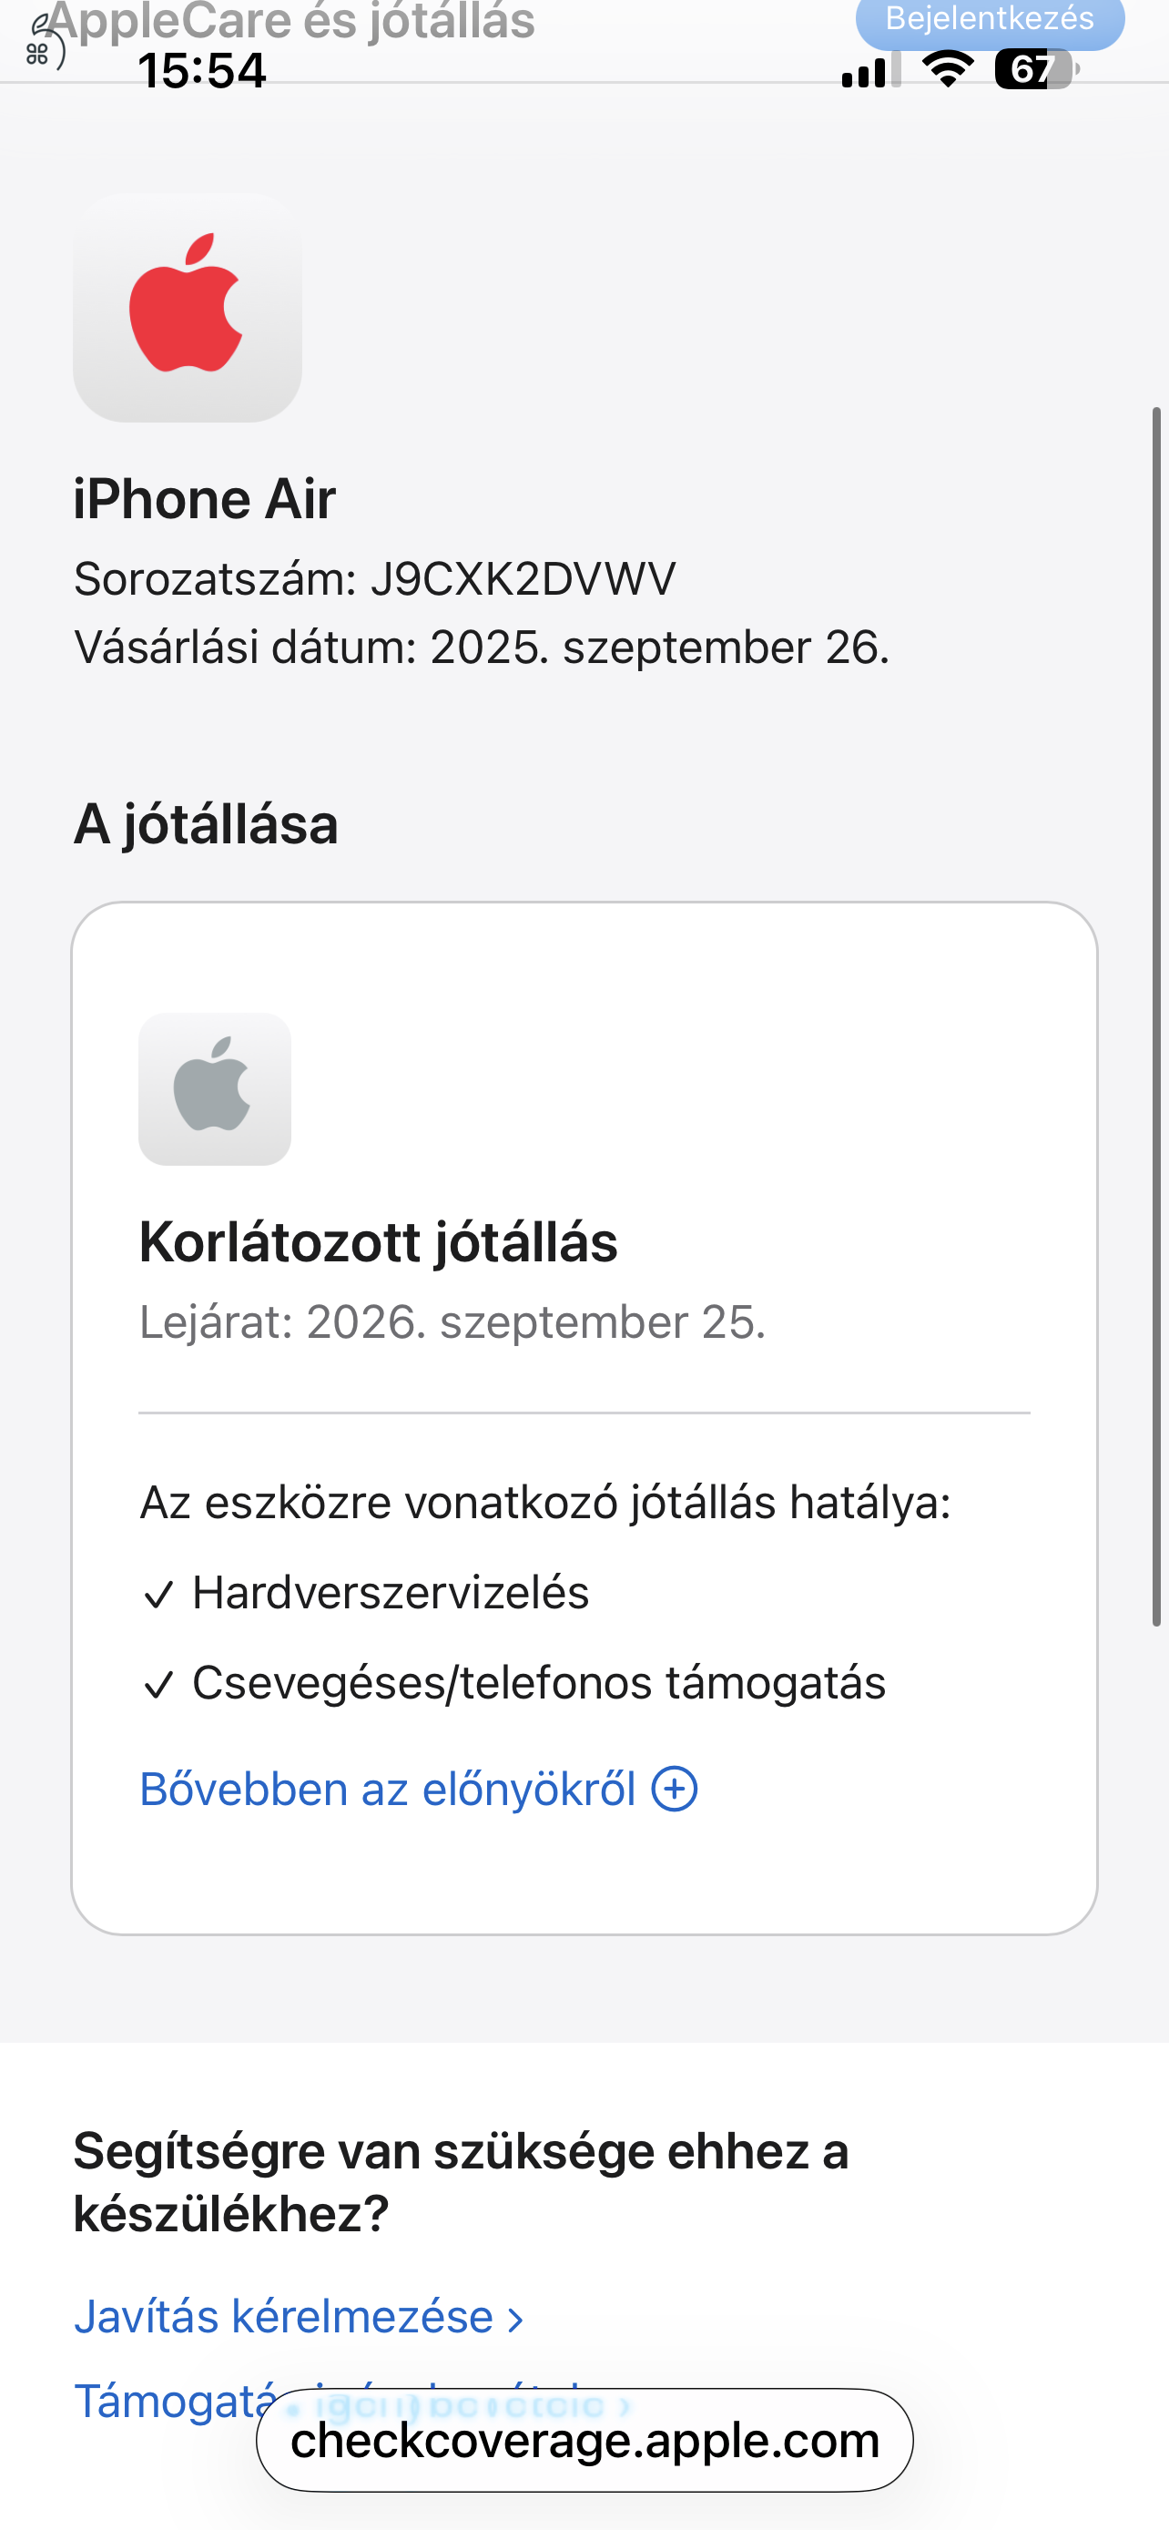Open the Támogatás link at the bottom
This screenshot has height=2530, width=1169.
(173, 2401)
